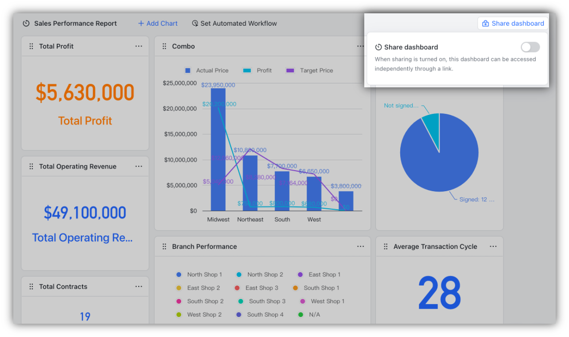The width and height of the screenshot is (569, 337).
Task: Open the Total Contracts card options menu
Action: (x=139, y=286)
